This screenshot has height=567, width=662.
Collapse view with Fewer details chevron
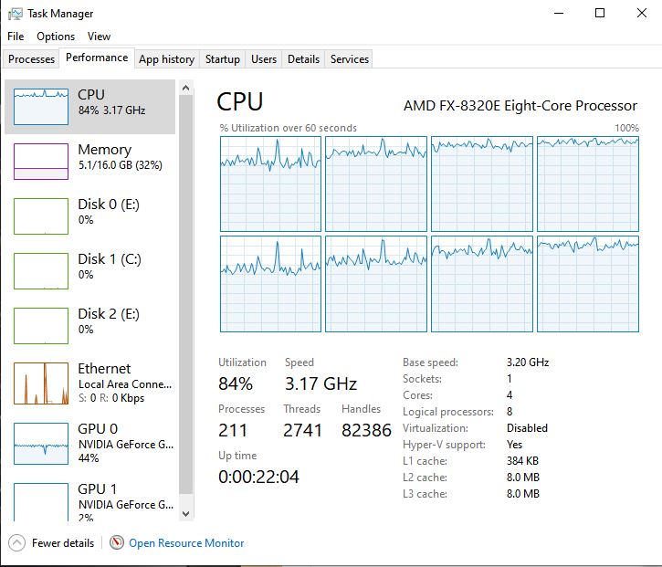coord(16,542)
